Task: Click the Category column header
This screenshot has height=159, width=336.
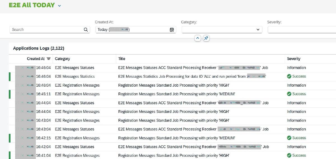Action: pos(62,59)
